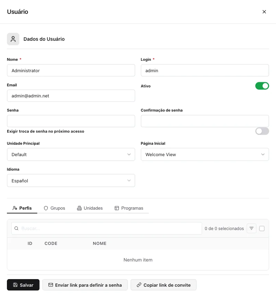Switch to the Grupos tab
Viewport: 276px width, 305px height.
[55, 208]
